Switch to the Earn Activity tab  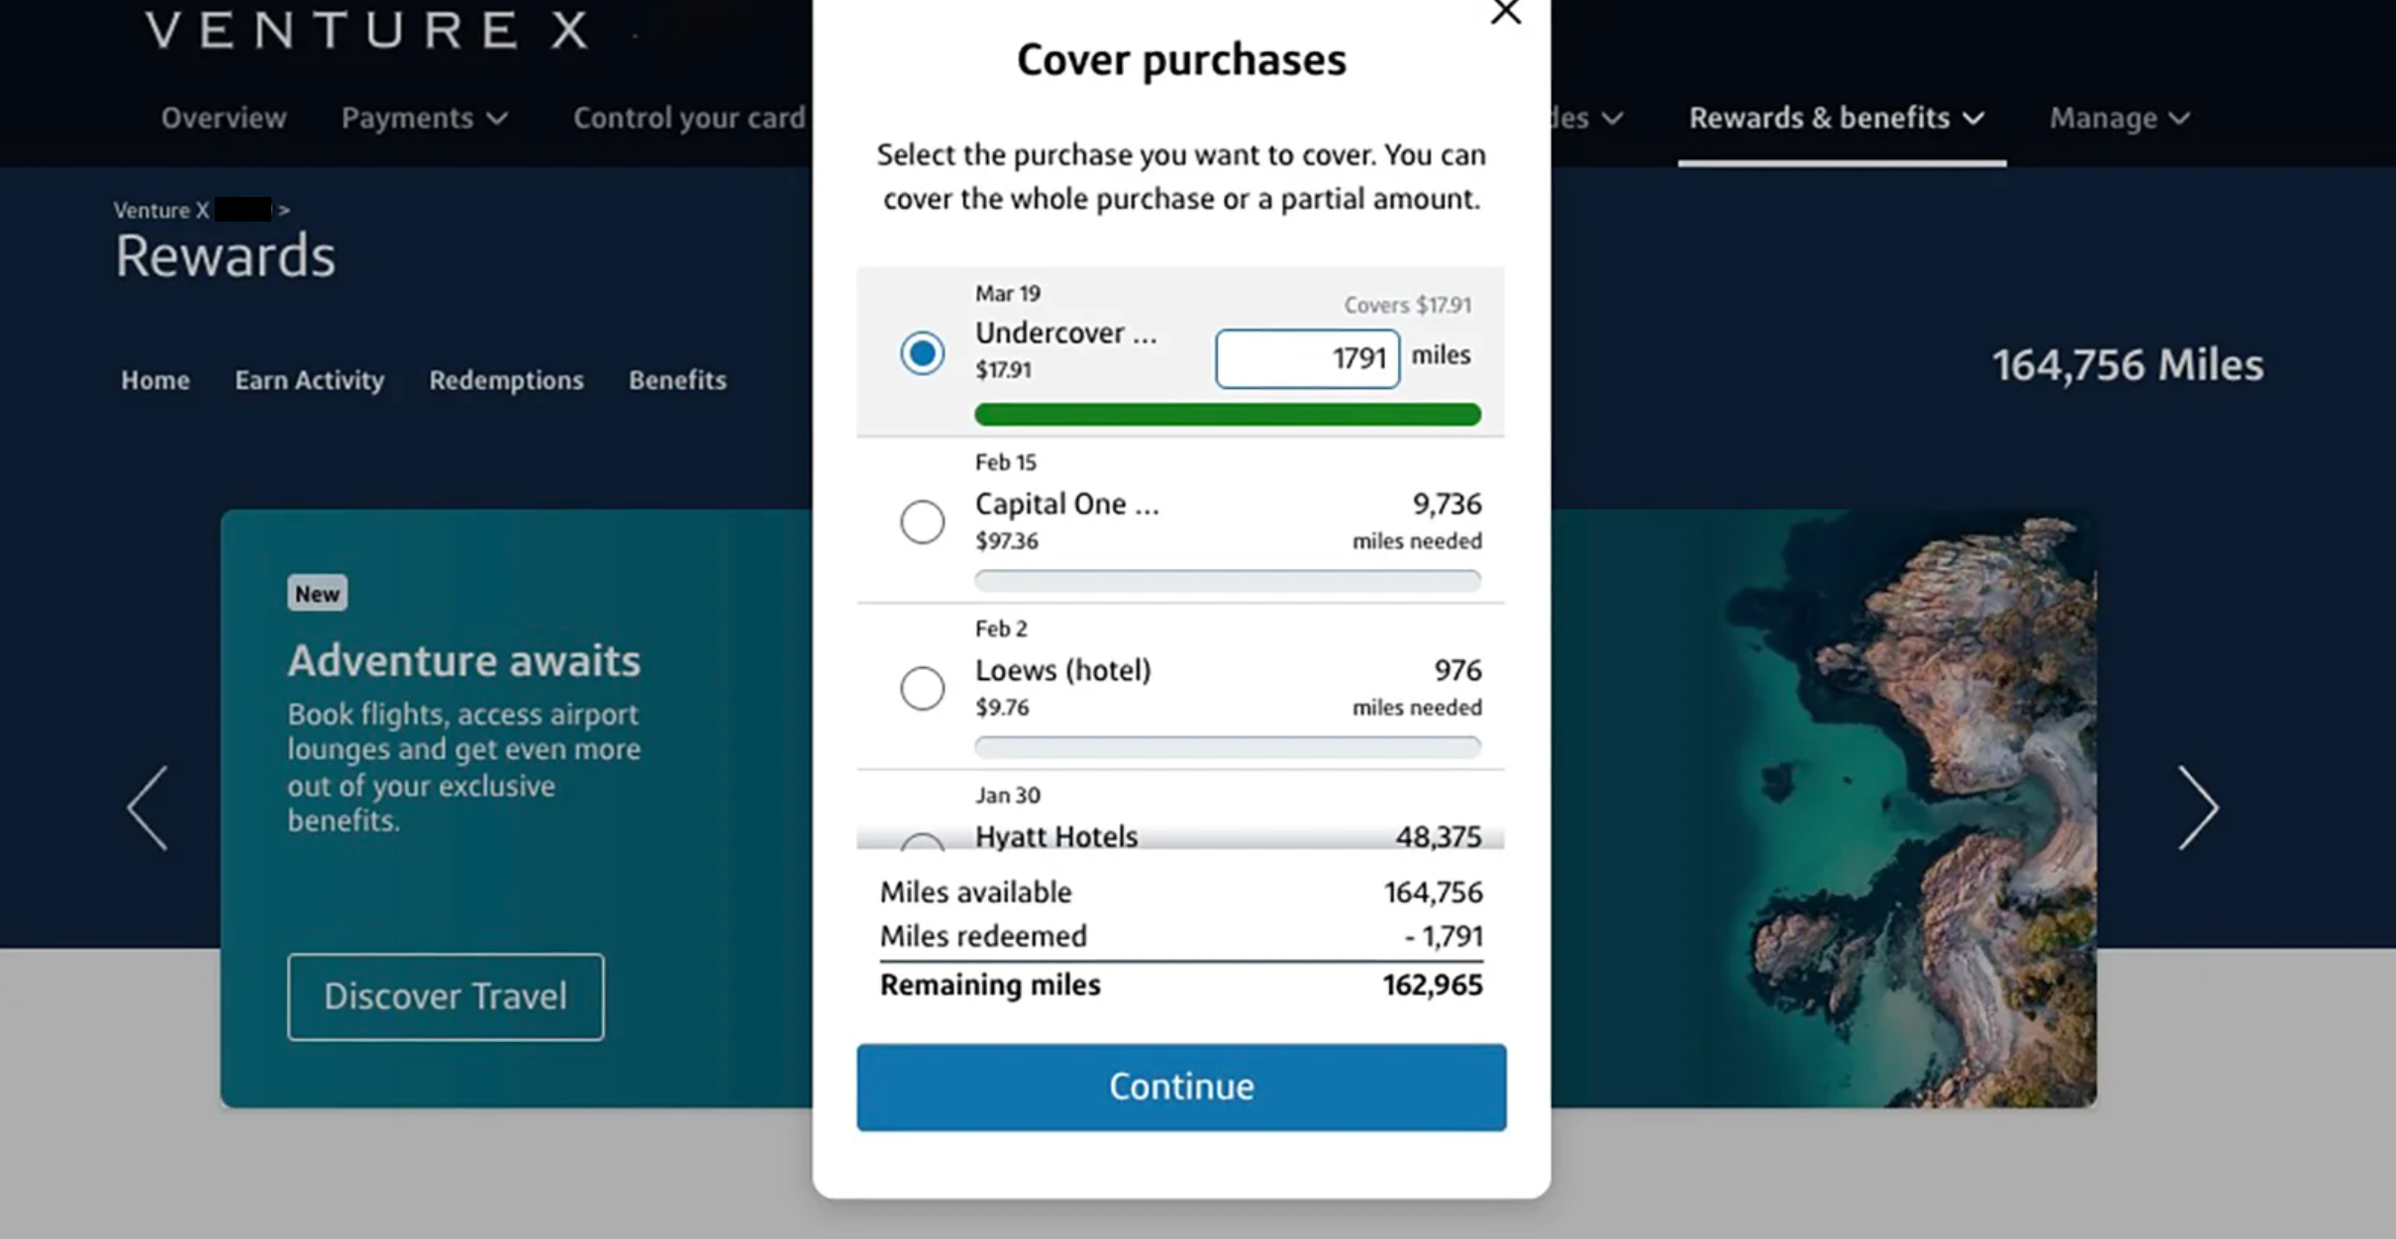309,380
